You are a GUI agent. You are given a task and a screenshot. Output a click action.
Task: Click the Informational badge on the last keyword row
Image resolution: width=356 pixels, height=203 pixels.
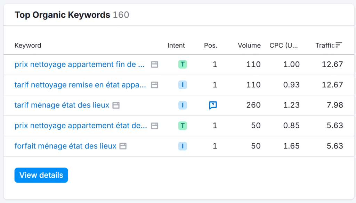click(183, 146)
